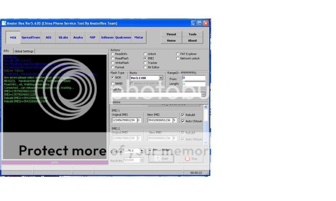Select the SpreadTrum platform button
The width and height of the screenshot is (336, 201).
tap(31, 38)
